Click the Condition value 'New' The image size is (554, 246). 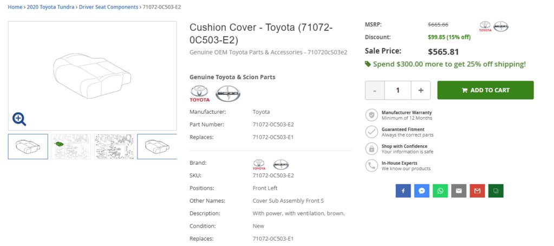pos(258,226)
